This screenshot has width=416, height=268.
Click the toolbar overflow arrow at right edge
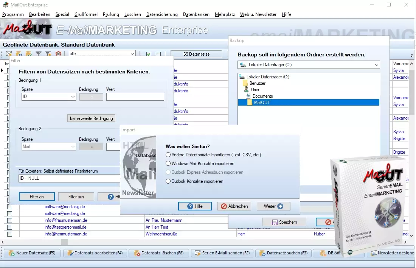(x=411, y=56)
